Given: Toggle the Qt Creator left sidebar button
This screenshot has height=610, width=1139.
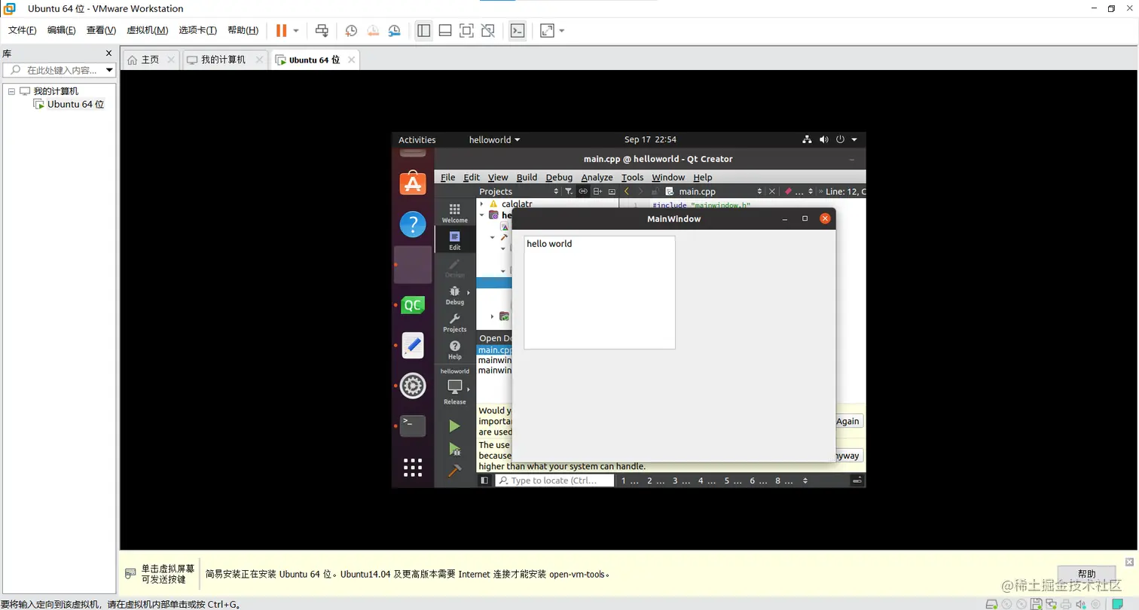Looking at the screenshot, I should point(484,480).
